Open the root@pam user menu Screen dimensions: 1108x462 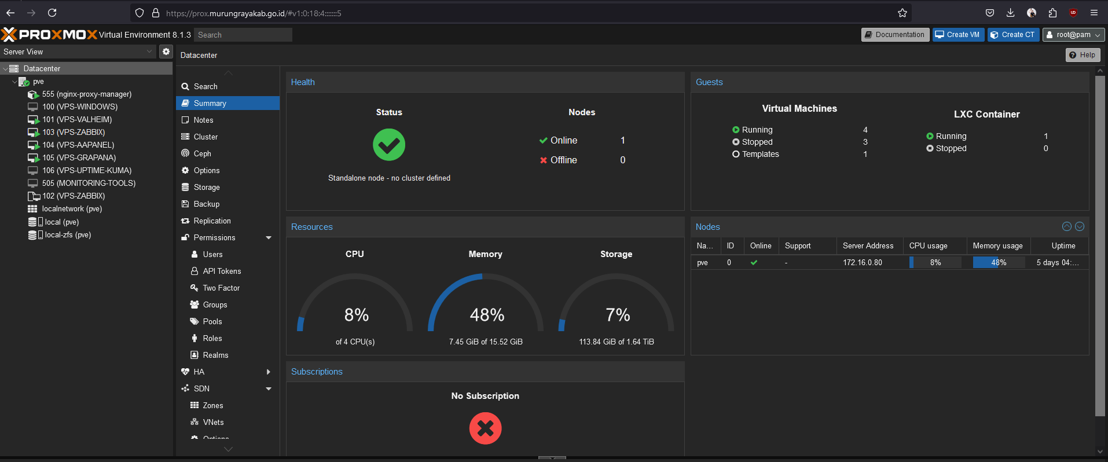coord(1074,35)
